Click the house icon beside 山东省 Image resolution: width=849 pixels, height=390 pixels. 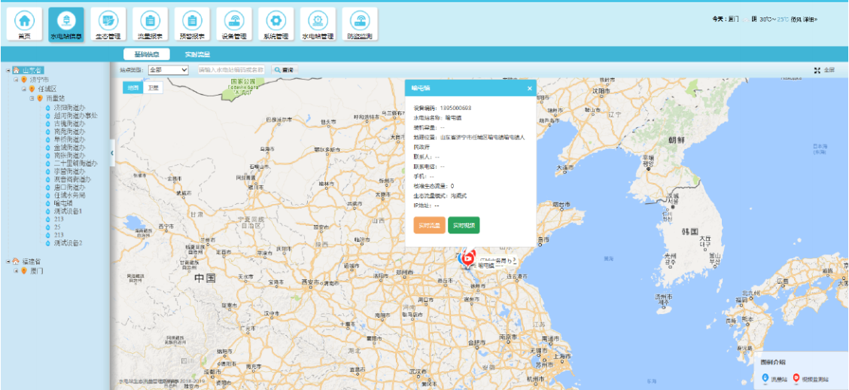[17, 70]
